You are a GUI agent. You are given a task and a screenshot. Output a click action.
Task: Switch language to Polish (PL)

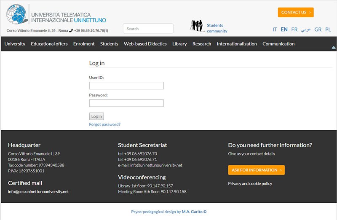point(328,30)
